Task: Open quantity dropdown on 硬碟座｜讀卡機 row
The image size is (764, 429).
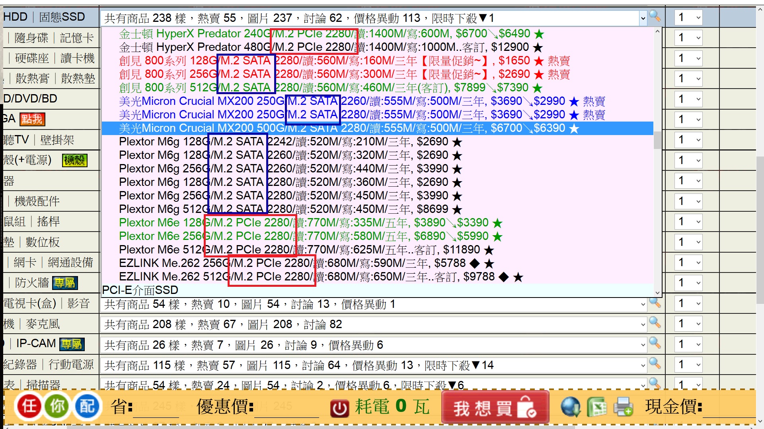Action: click(688, 58)
